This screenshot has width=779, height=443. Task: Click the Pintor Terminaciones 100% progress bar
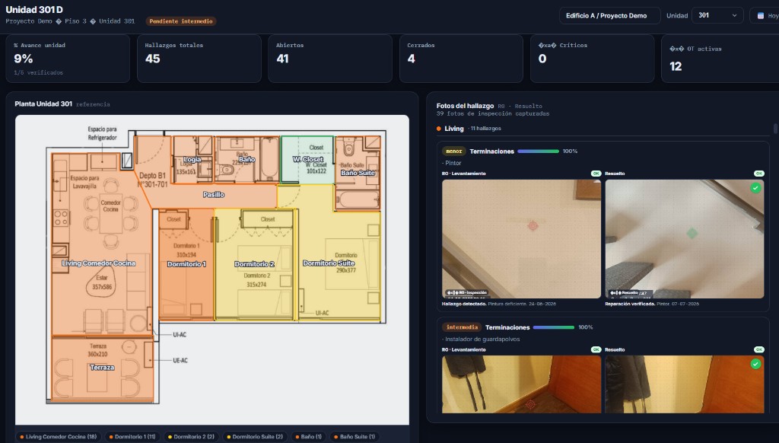point(538,151)
